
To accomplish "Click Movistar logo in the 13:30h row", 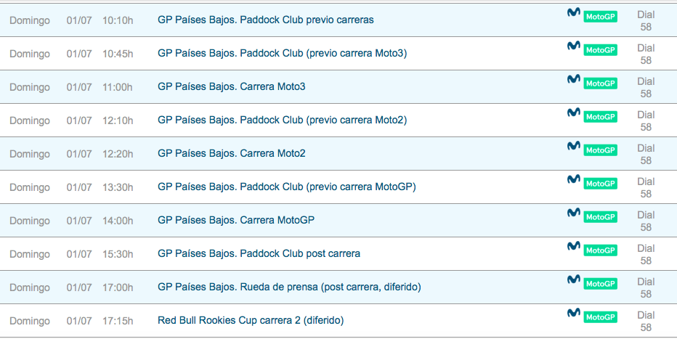I will (x=573, y=180).
